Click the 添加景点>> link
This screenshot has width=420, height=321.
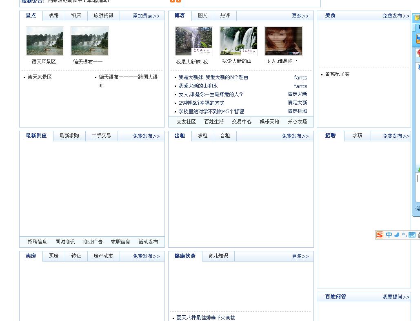(146, 16)
